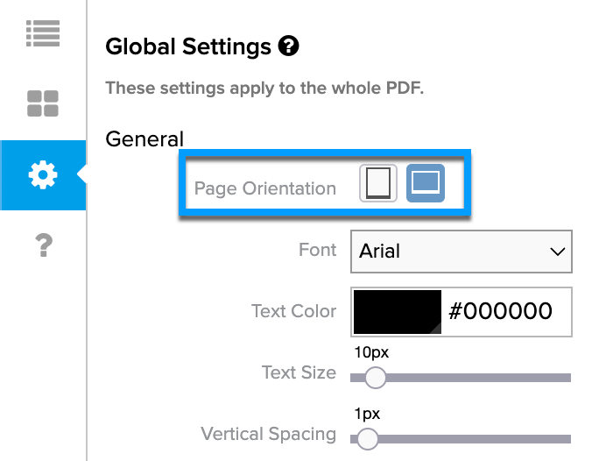Click the General section label
Viewport: 613px width, 461px height.
[144, 139]
